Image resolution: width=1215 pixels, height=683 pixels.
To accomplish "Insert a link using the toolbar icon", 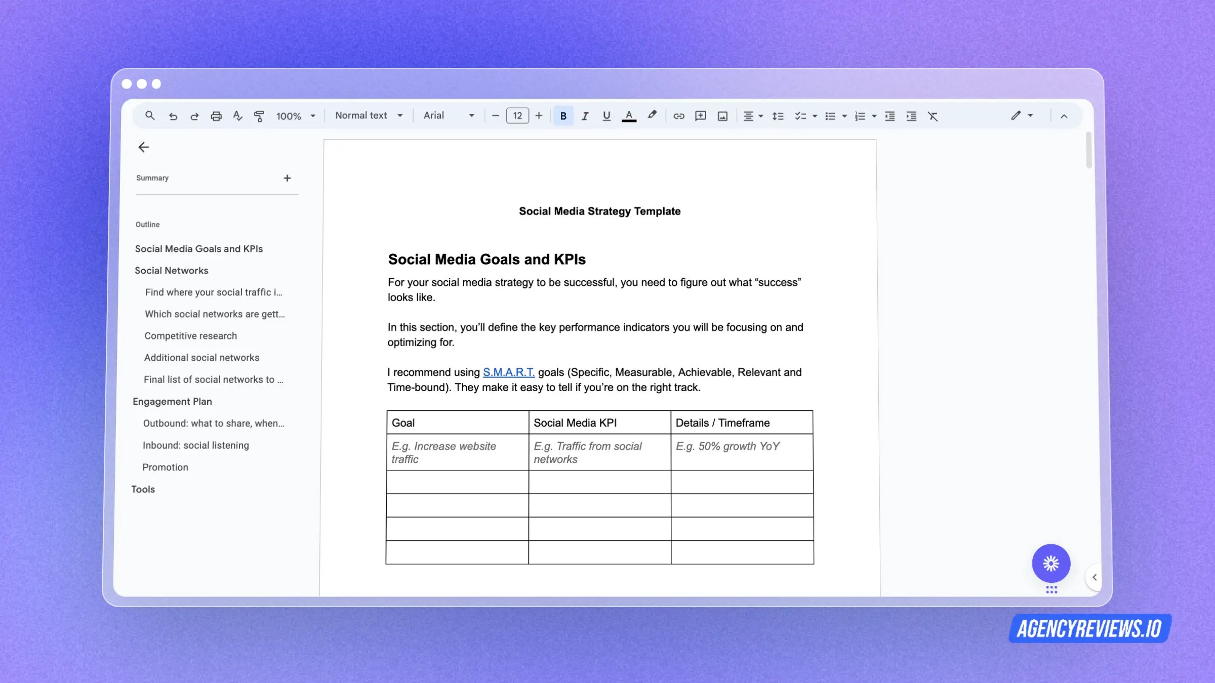I will pos(678,116).
